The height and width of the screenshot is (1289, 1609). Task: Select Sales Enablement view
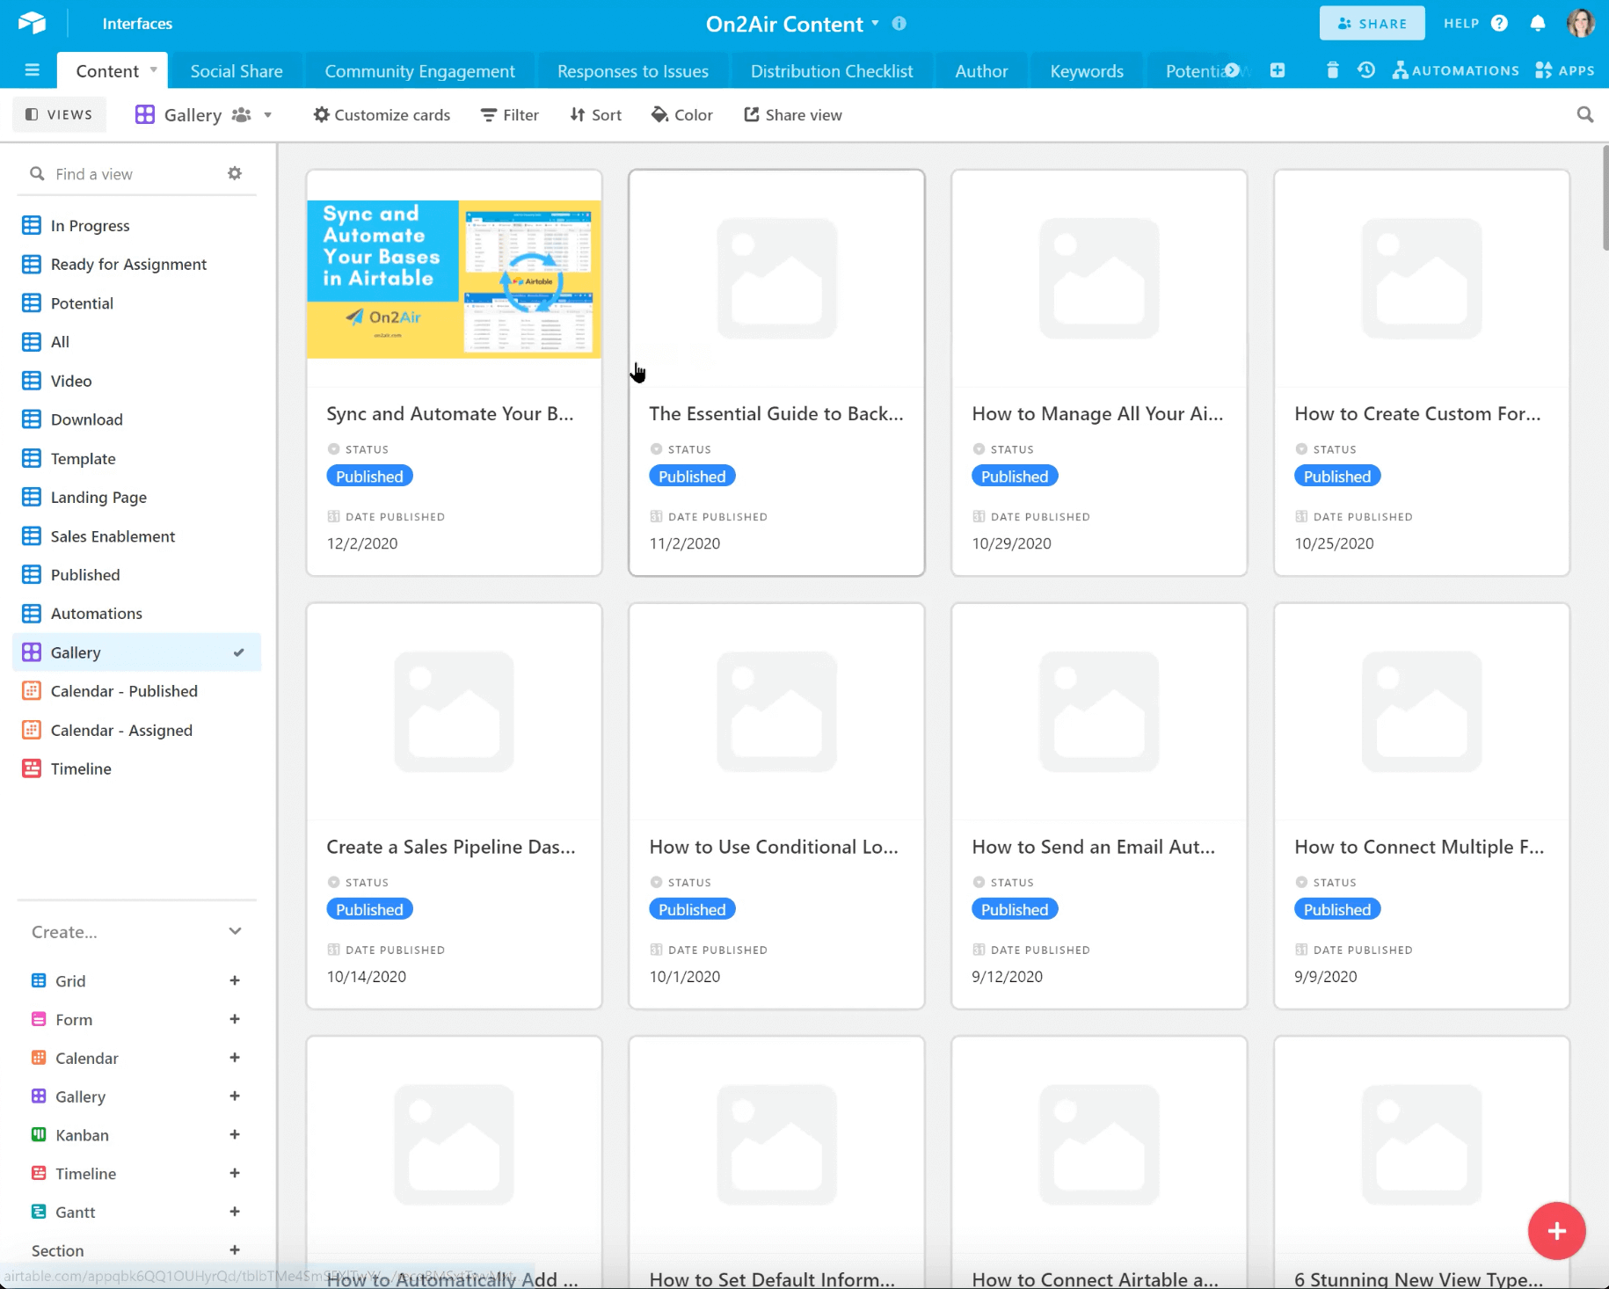[x=136, y=536]
